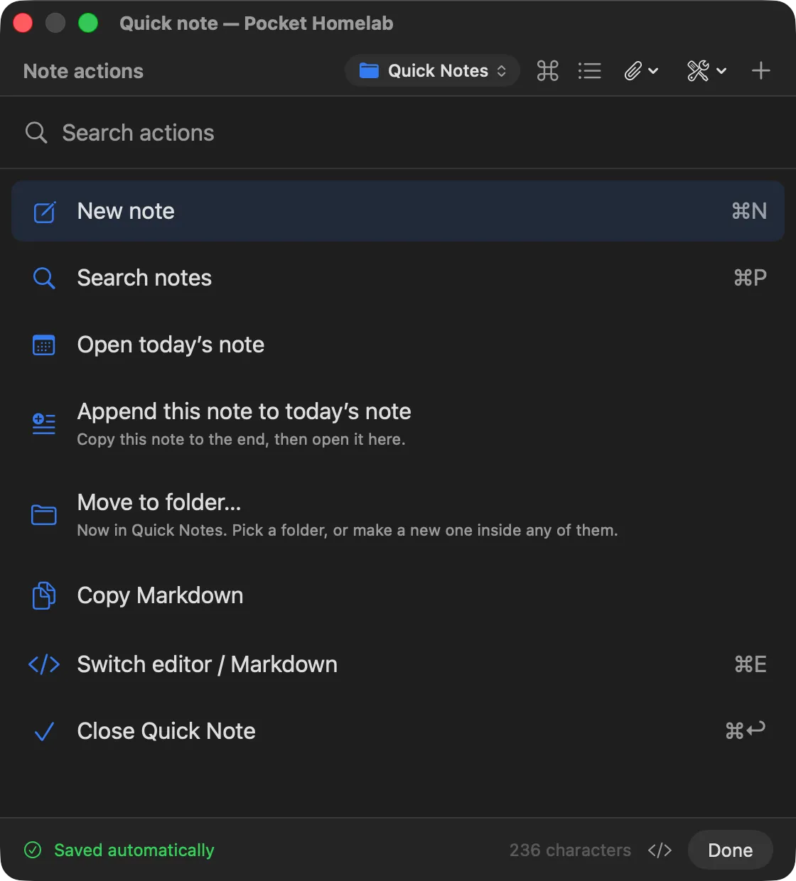Open the tools wrench dropdown

706,71
